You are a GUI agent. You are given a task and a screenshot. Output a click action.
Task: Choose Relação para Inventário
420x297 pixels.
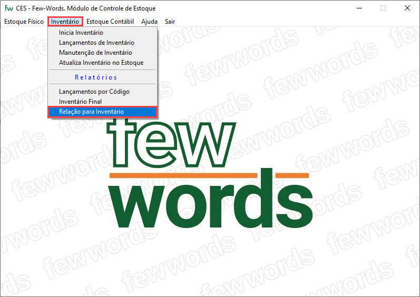[102, 112]
